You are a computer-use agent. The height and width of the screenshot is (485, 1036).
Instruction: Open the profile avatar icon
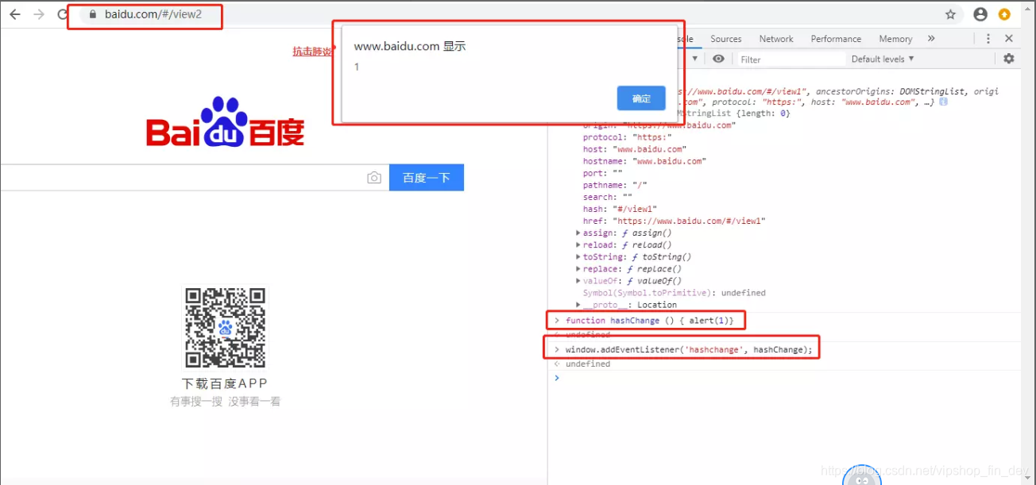click(980, 14)
